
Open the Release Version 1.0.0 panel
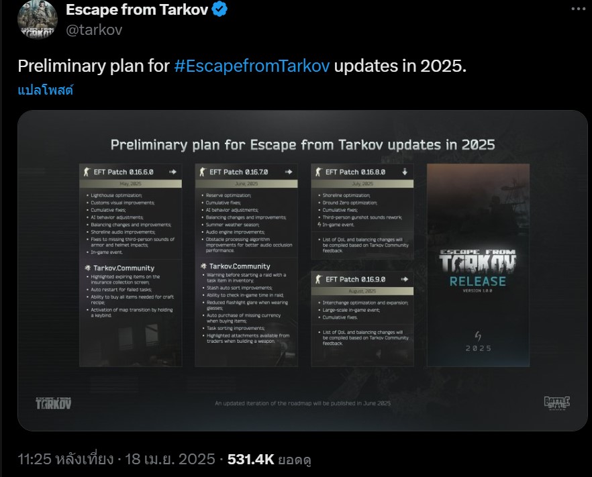[478, 265]
